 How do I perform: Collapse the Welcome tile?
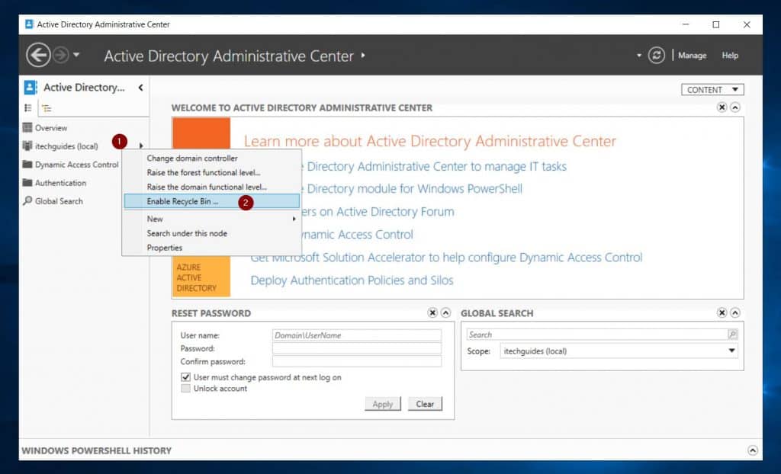pyautogui.click(x=735, y=107)
